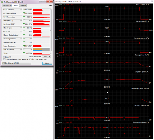Open the Sensor refresh rate dropdown
The height and width of the screenshot is (140, 154).
pos(46,57)
